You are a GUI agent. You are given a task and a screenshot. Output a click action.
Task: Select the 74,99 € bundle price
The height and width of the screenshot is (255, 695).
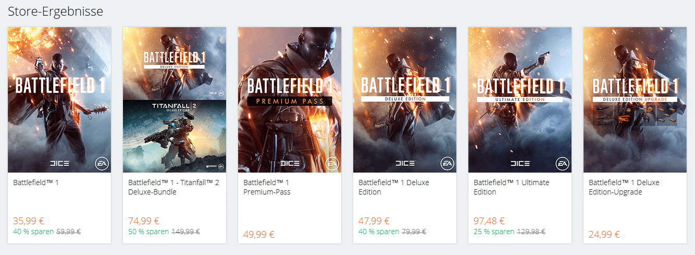point(144,221)
